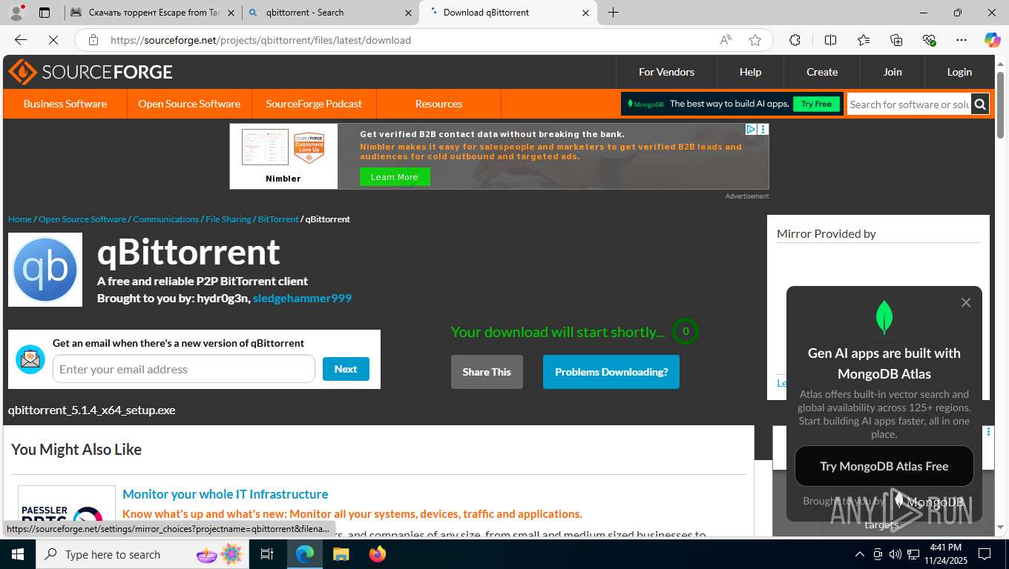Open Task View on taskbar
This screenshot has width=1009, height=569.
[x=267, y=554]
